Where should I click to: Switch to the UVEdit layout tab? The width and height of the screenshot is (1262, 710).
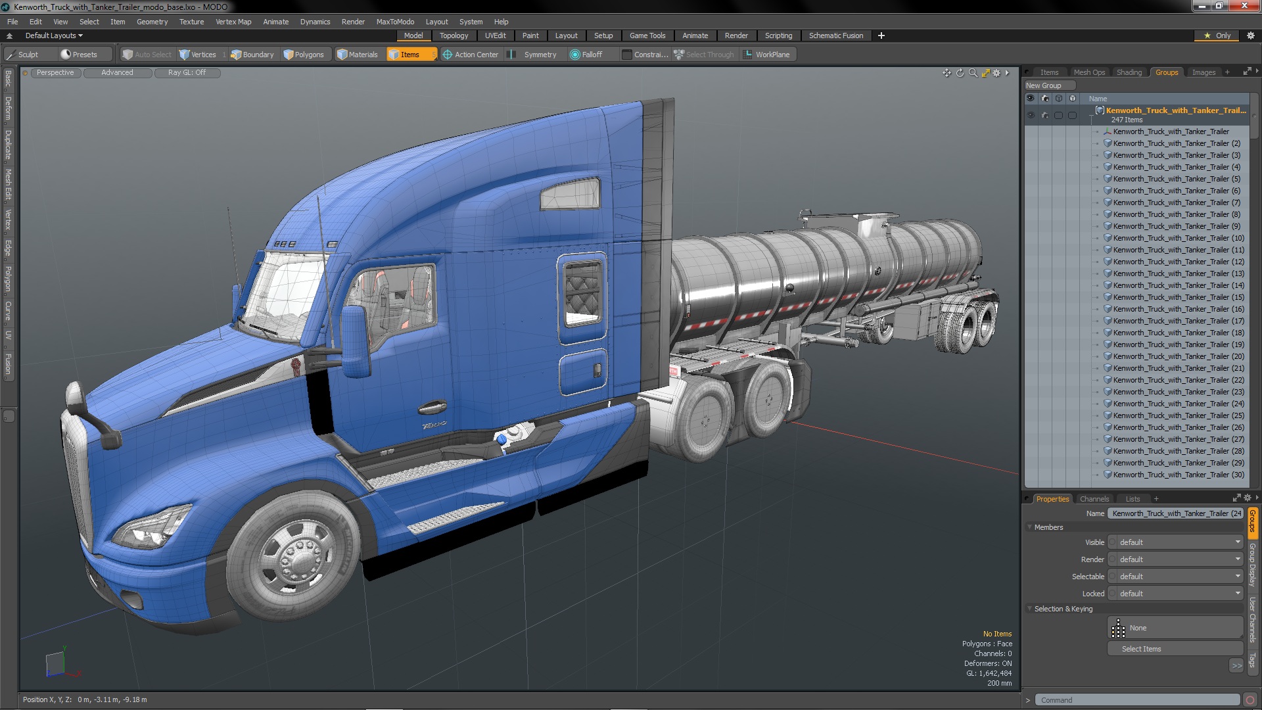495,35
